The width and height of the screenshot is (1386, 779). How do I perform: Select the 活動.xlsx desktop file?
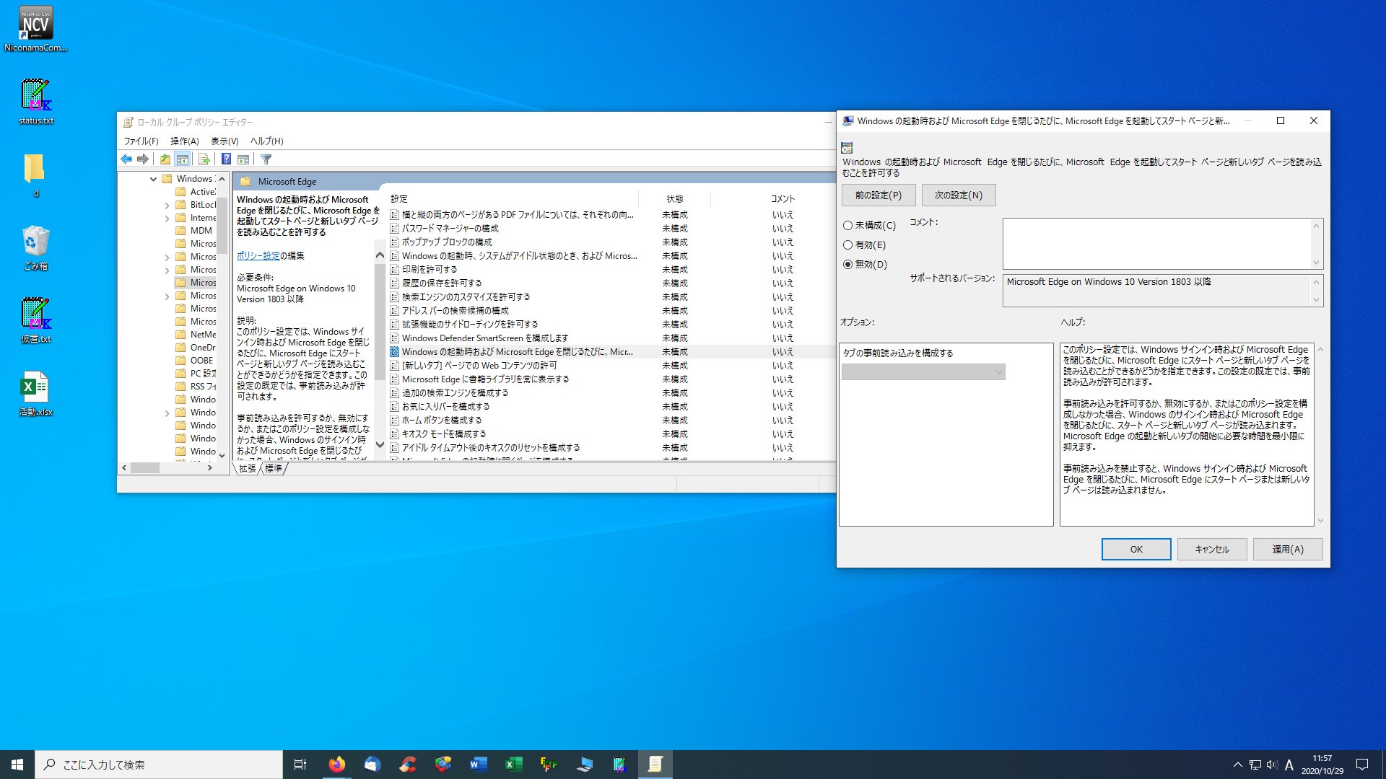pos(36,394)
